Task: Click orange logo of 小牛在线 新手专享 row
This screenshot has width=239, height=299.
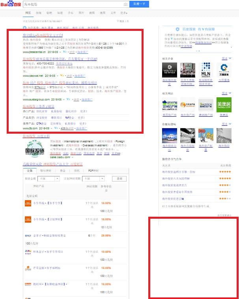Action: point(28,203)
